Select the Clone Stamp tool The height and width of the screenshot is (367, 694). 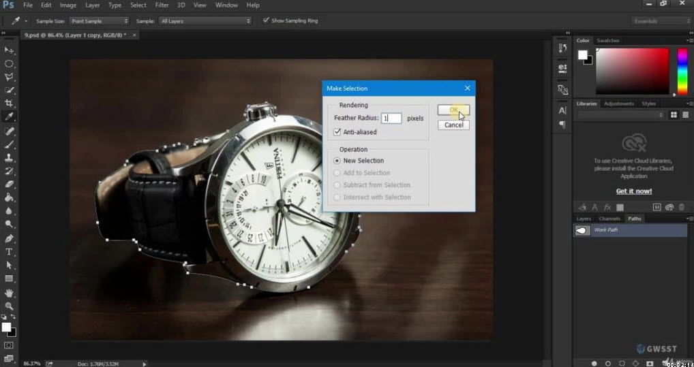tap(8, 157)
